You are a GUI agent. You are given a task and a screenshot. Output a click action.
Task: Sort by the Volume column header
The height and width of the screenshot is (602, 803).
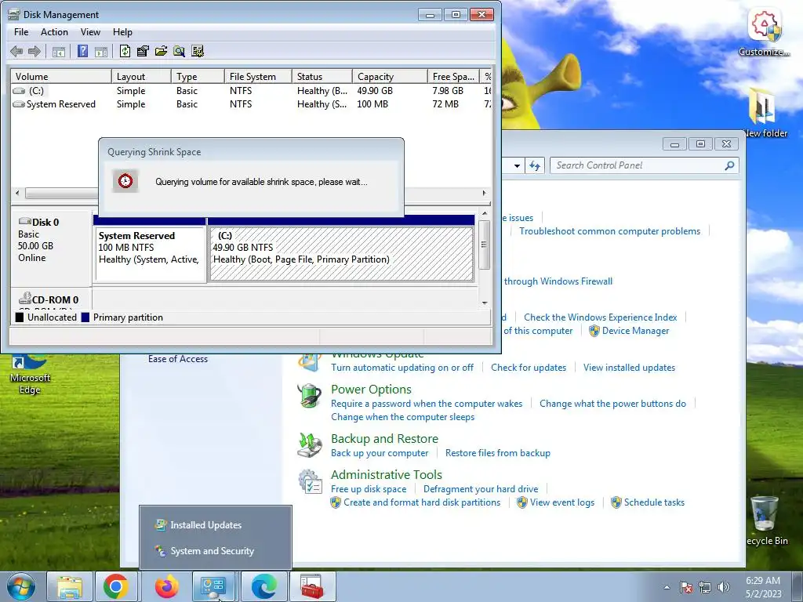[x=61, y=76]
